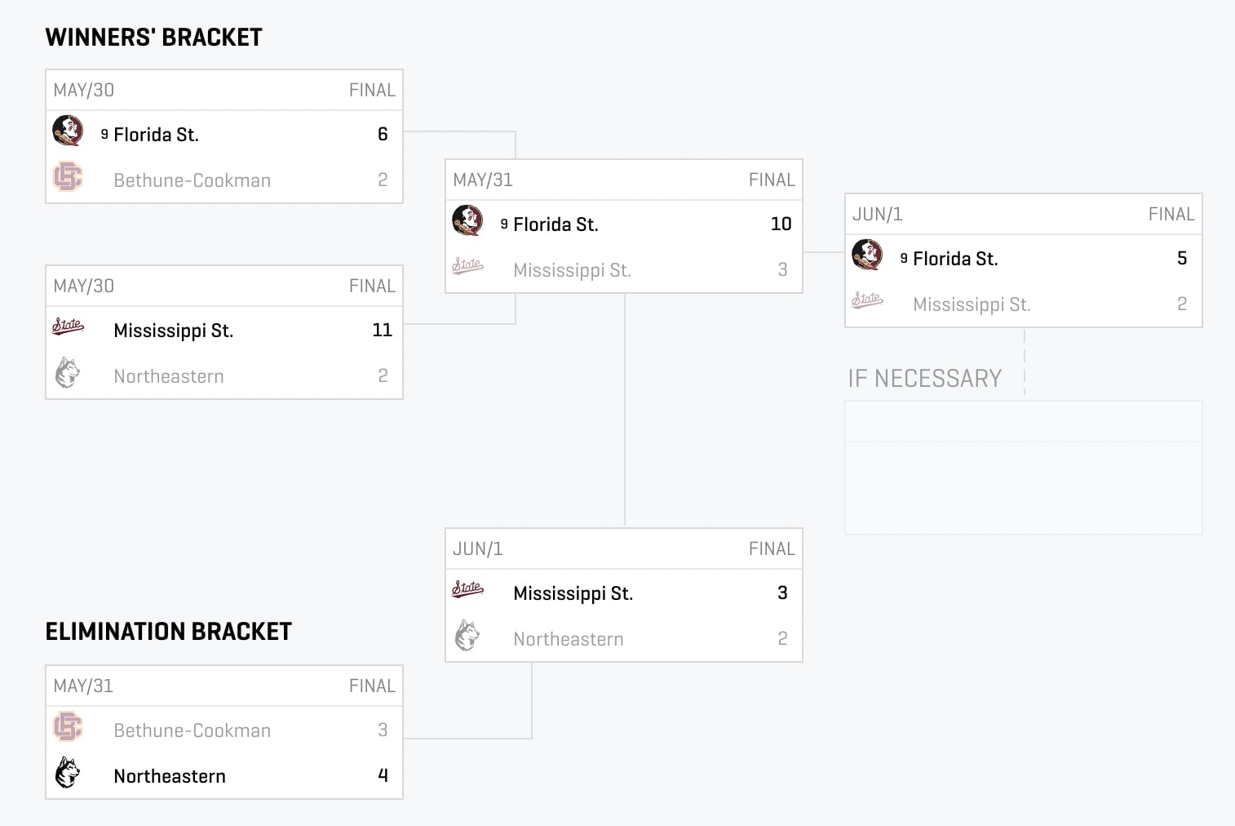
Task: Click Mississippi St. logo in May 30 game
Action: click(x=68, y=326)
